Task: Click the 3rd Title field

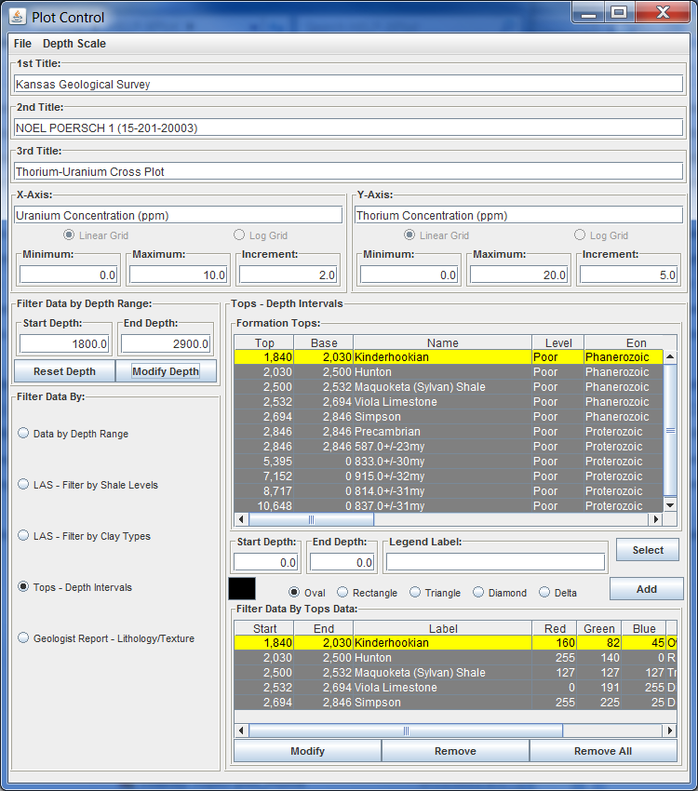Action: 348,171
